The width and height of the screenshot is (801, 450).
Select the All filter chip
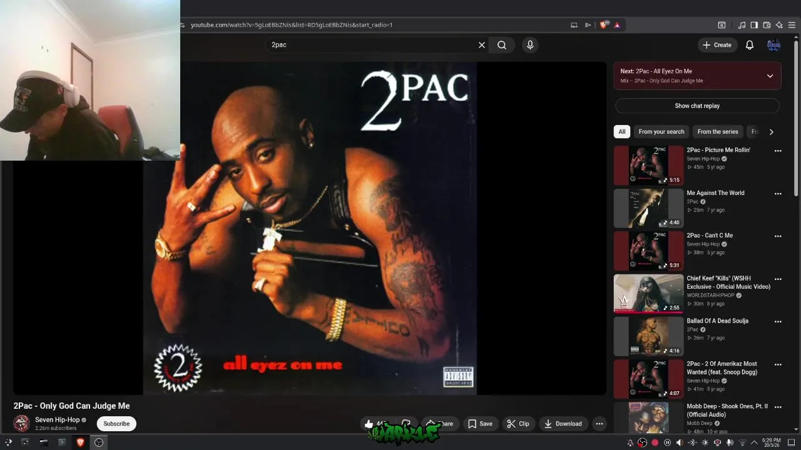pyautogui.click(x=622, y=132)
